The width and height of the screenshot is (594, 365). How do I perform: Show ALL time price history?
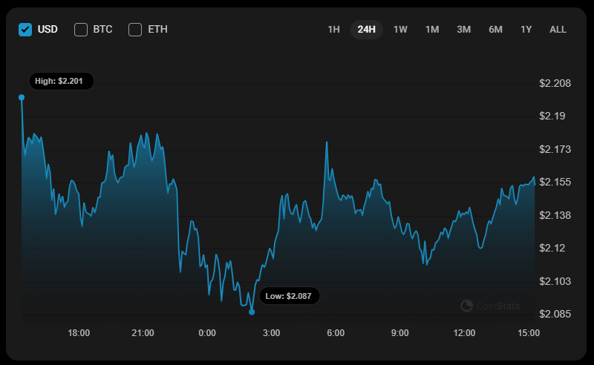tap(558, 30)
